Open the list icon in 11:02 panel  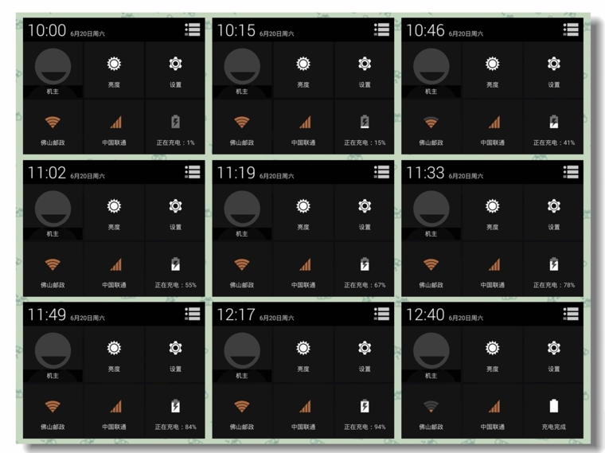(x=192, y=172)
